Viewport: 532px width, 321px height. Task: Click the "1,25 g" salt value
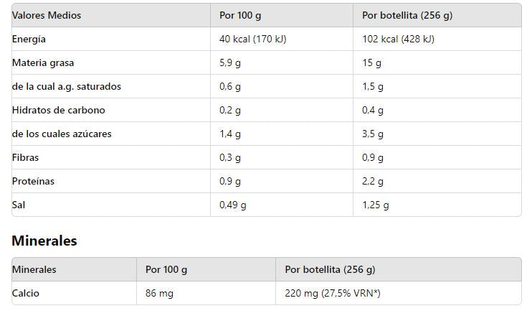click(x=376, y=205)
